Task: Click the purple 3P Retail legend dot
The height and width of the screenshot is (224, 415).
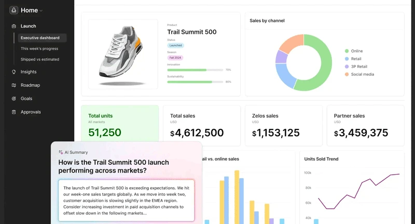Action: (x=347, y=67)
